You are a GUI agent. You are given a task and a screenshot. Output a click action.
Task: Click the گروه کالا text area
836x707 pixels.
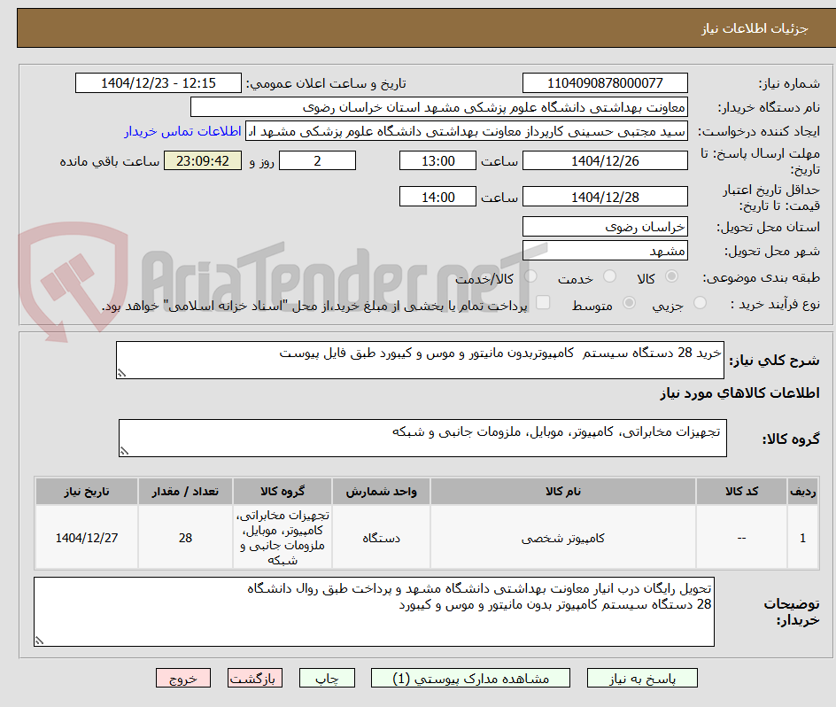pyautogui.click(x=422, y=438)
